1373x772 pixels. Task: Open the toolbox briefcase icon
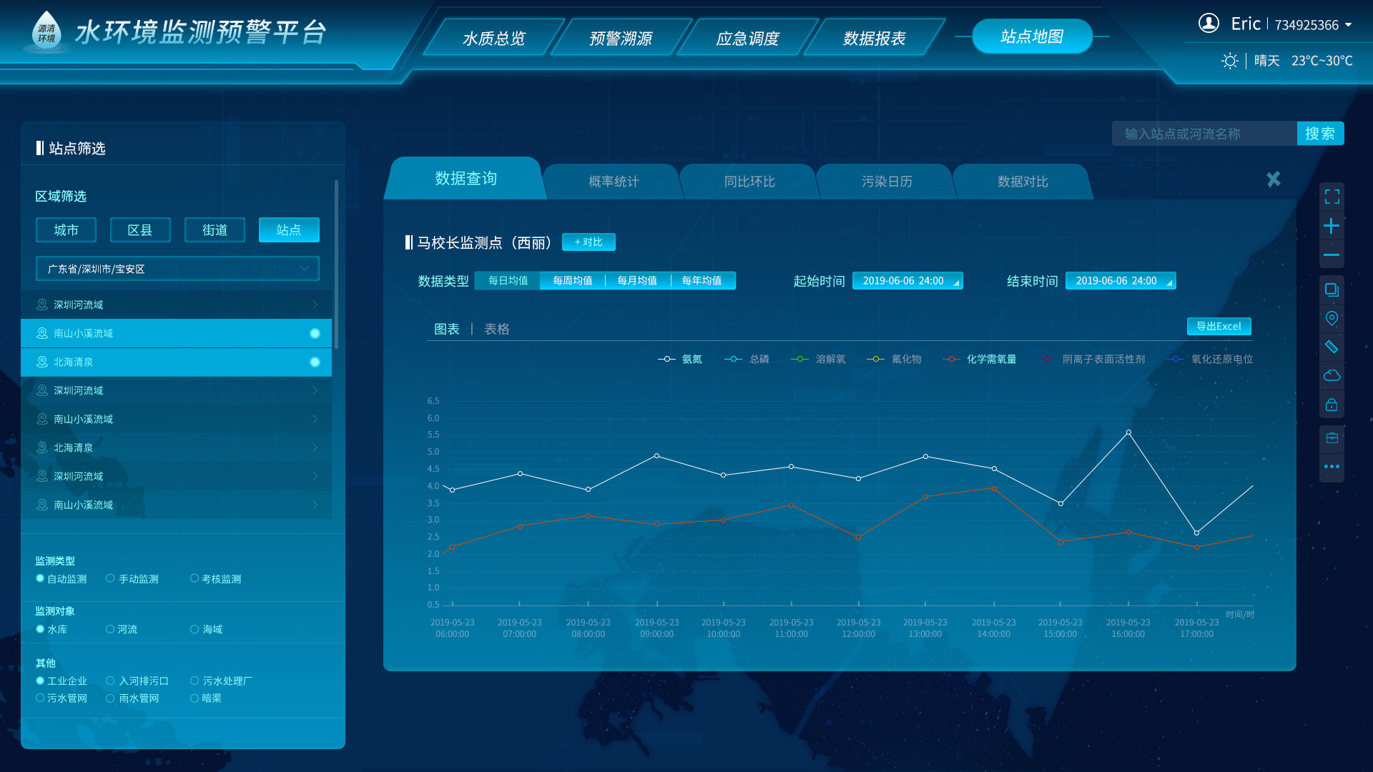(1332, 438)
